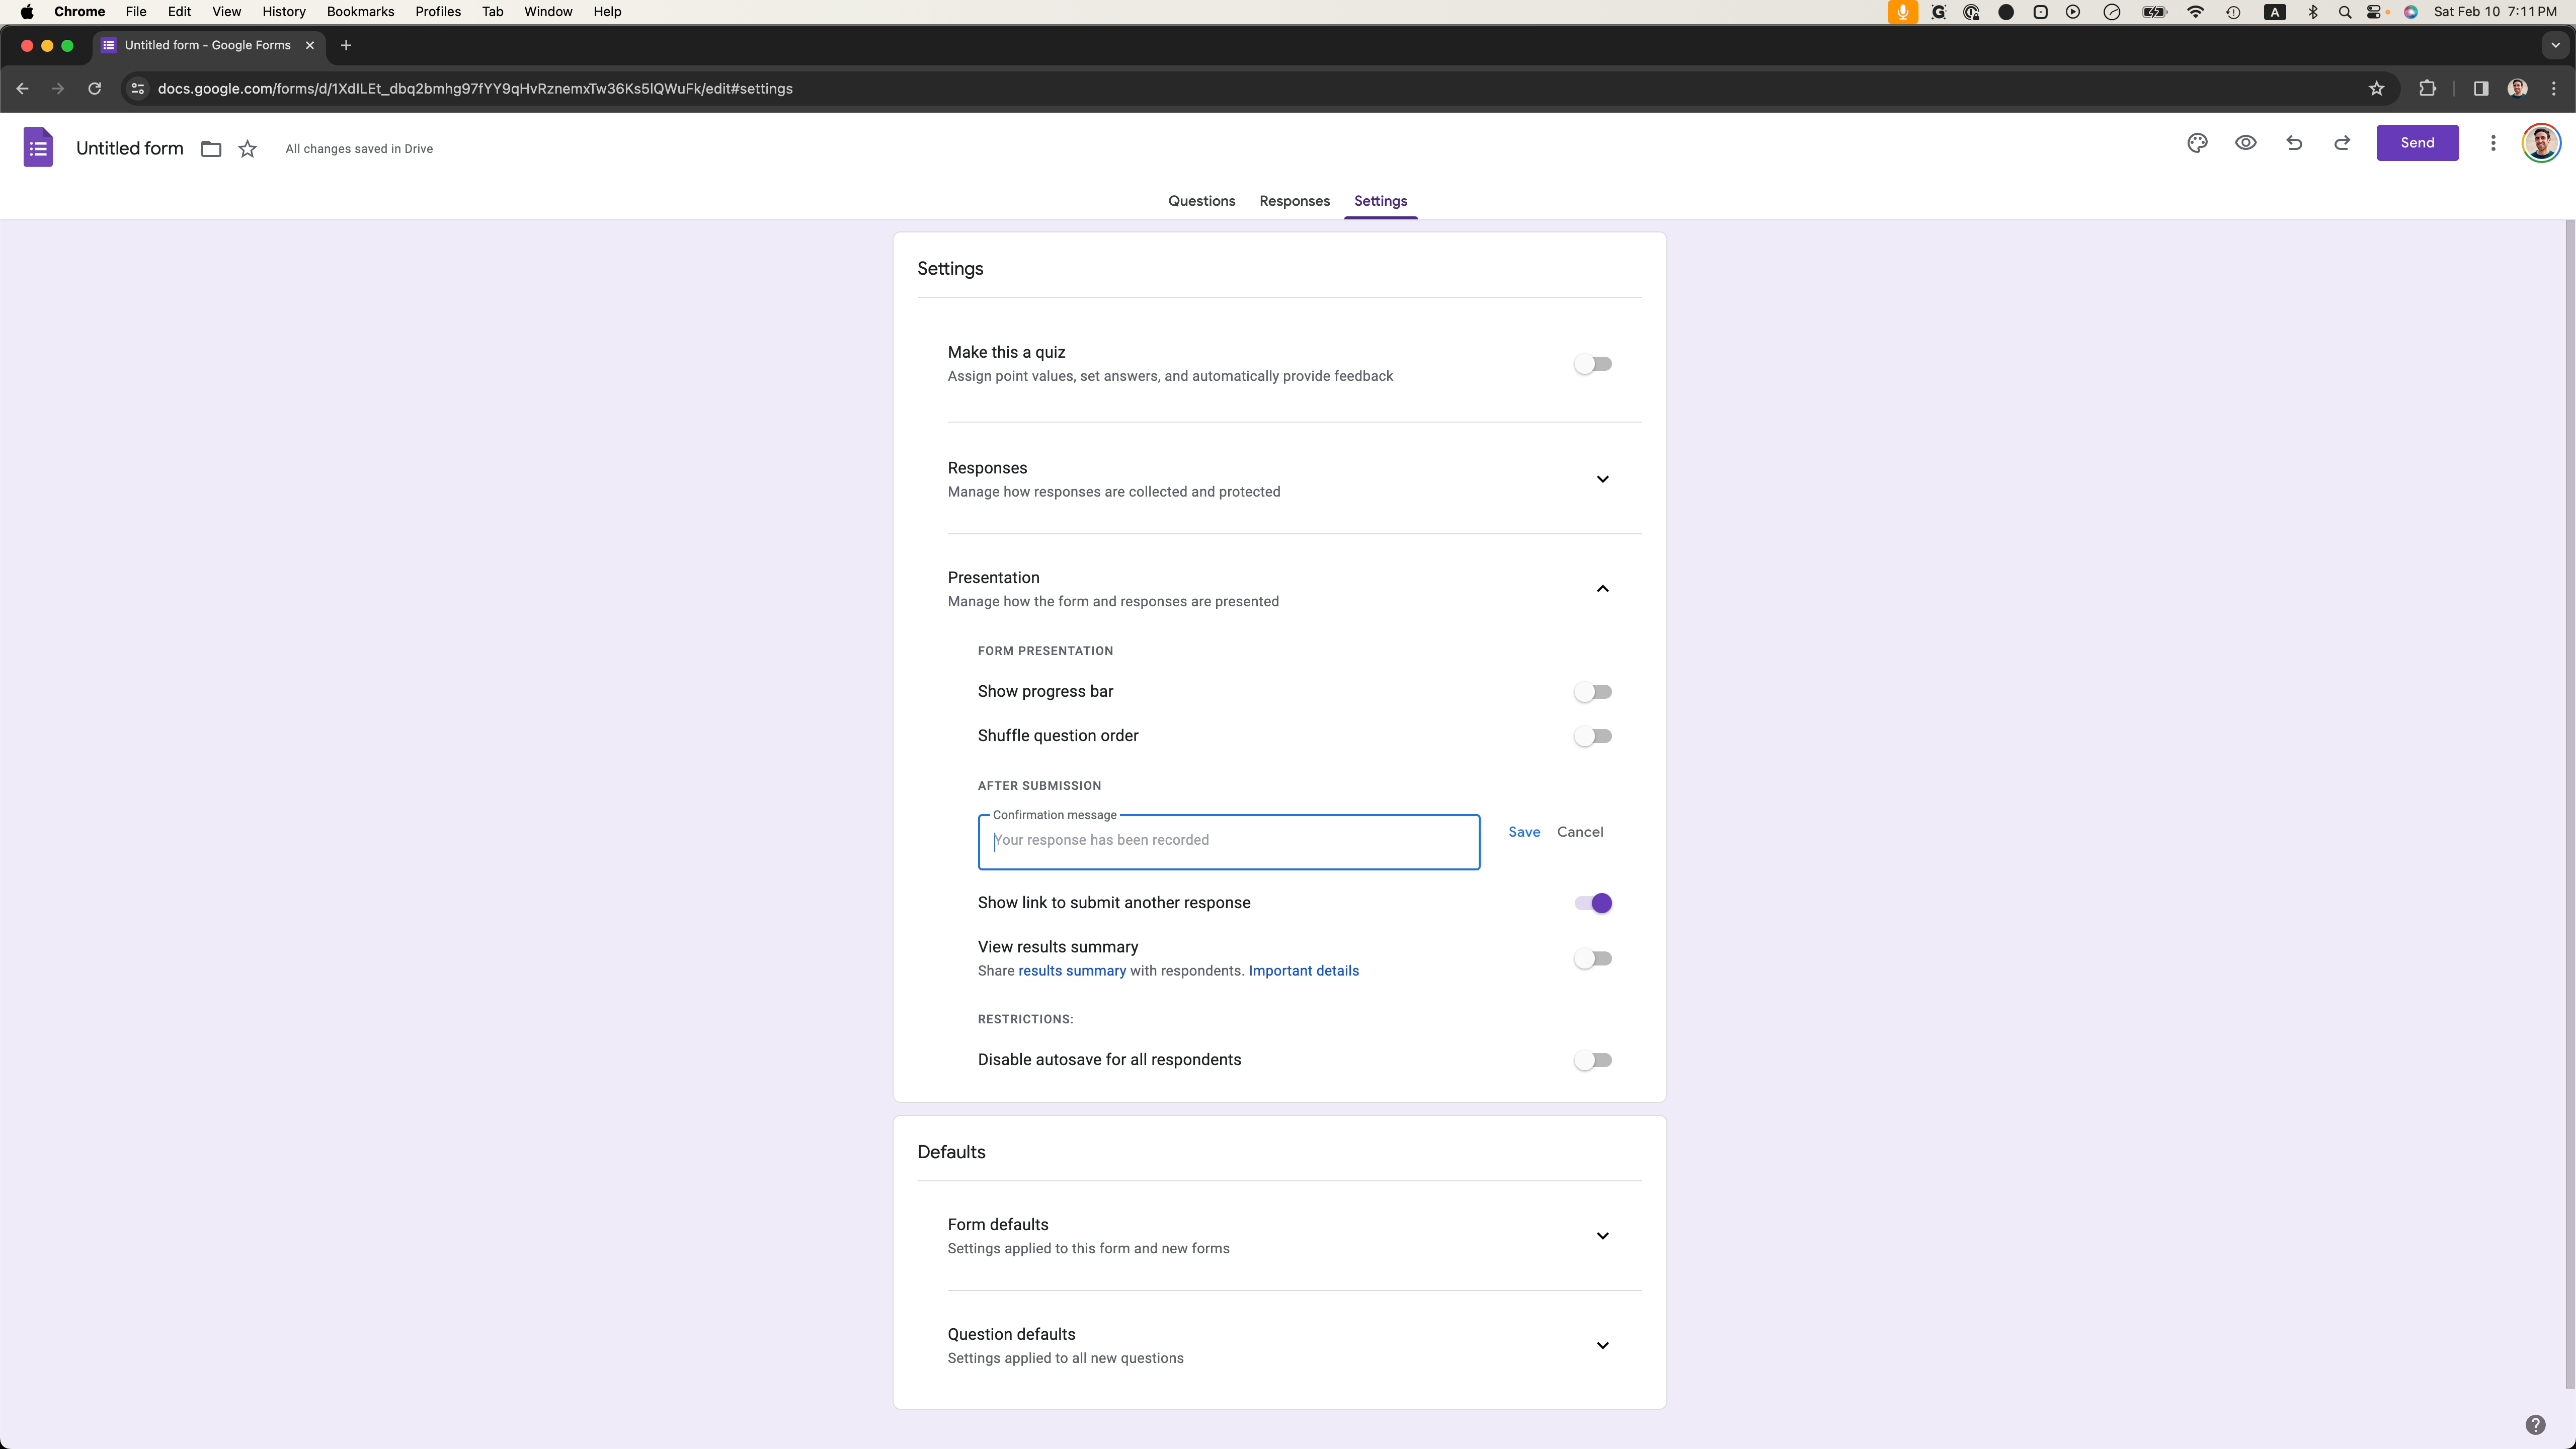Click the redo arrow
The width and height of the screenshot is (2576, 1449).
click(x=2342, y=143)
